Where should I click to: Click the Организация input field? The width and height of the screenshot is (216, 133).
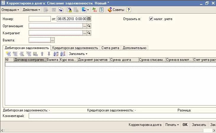point(56,26)
